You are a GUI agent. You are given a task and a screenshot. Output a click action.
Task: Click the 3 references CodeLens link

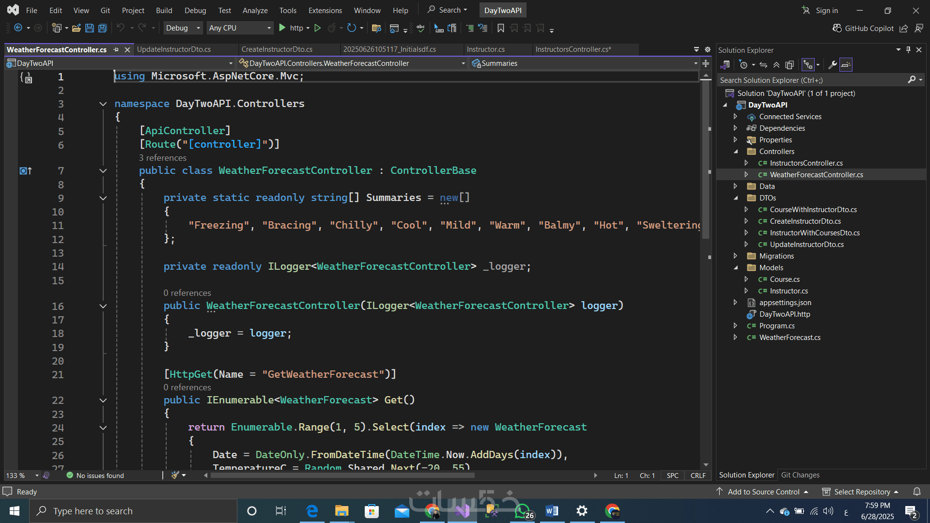point(162,158)
